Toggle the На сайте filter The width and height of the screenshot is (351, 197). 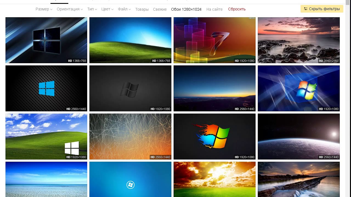tap(214, 9)
